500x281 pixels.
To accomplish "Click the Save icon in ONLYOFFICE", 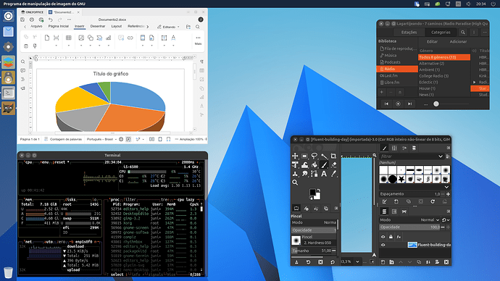I will (x=22, y=20).
